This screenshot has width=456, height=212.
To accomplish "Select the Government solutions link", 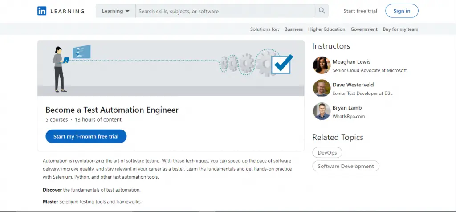I will pos(364,29).
